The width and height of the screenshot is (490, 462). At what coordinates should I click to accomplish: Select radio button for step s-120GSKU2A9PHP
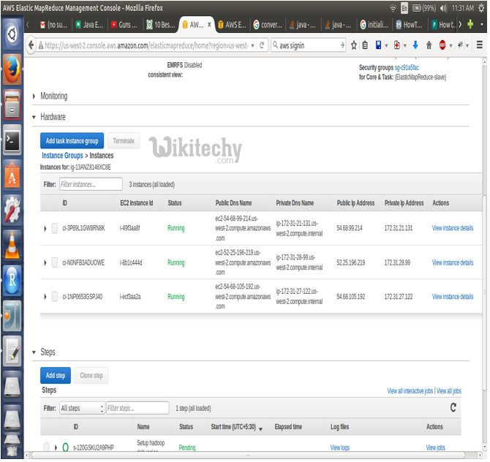click(46, 447)
